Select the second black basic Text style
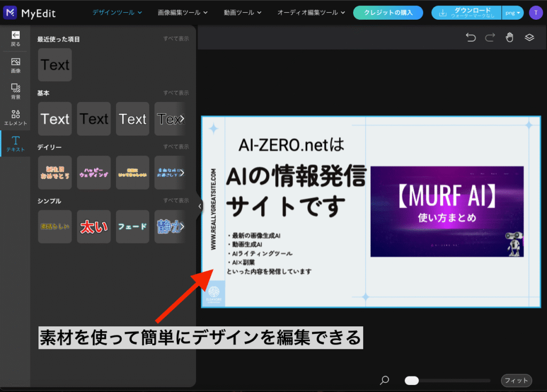Image resolution: width=547 pixels, height=392 pixels. tap(94, 119)
